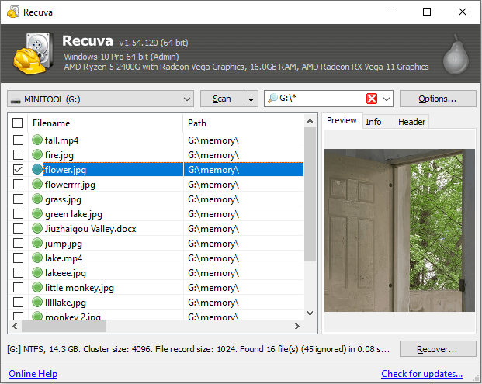Click the file list scroll up arrow
The width and height of the screenshot is (482, 384).
coord(310,121)
